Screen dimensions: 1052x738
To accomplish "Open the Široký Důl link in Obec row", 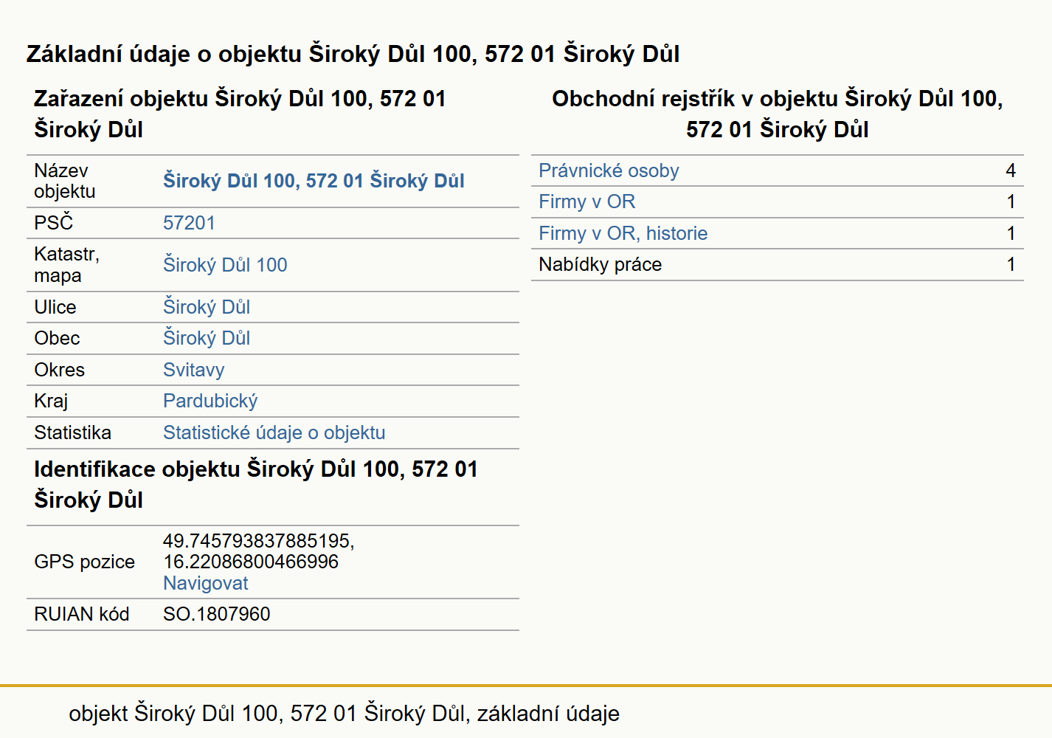I will 207,338.
